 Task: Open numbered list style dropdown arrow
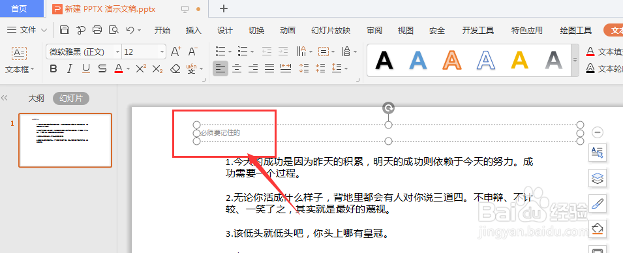coord(252,52)
